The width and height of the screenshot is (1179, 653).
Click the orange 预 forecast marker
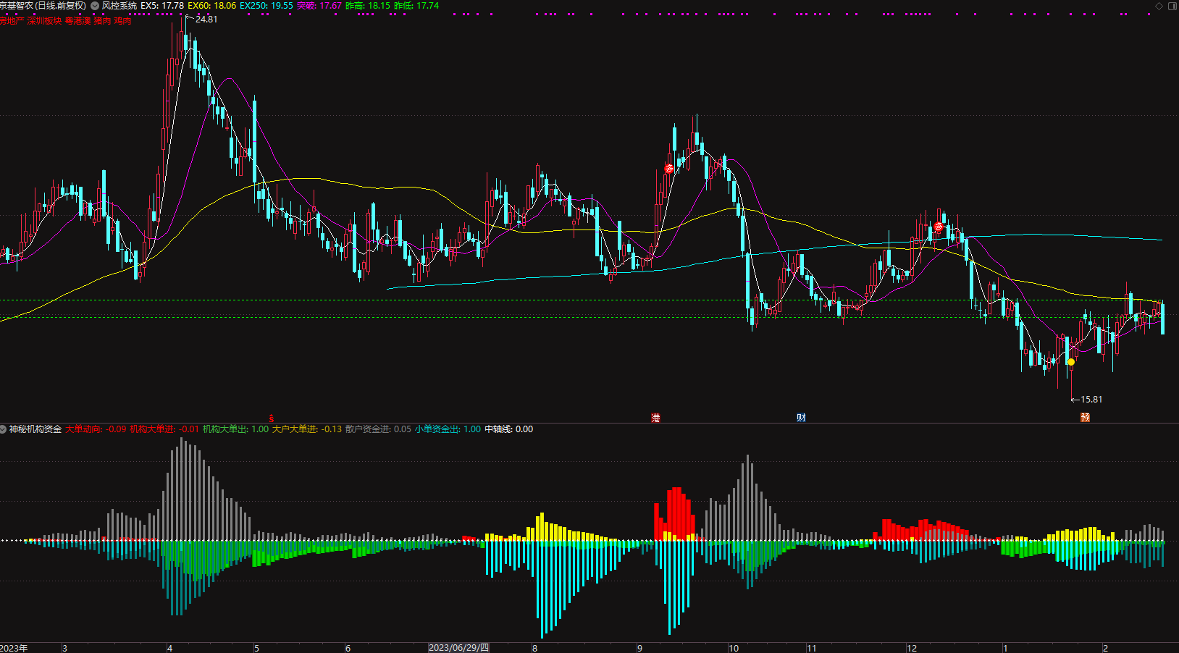click(x=1085, y=418)
